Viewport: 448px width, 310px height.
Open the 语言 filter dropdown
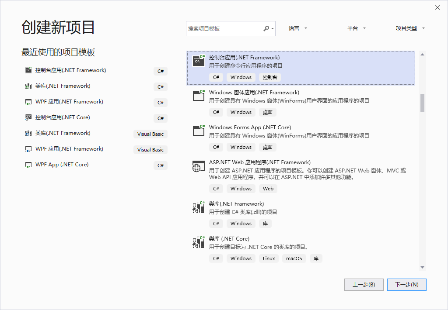pos(297,28)
